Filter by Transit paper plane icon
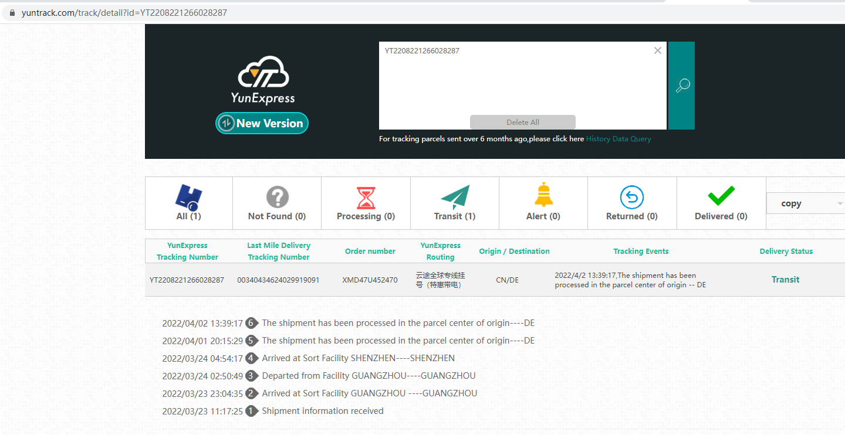 pyautogui.click(x=455, y=198)
